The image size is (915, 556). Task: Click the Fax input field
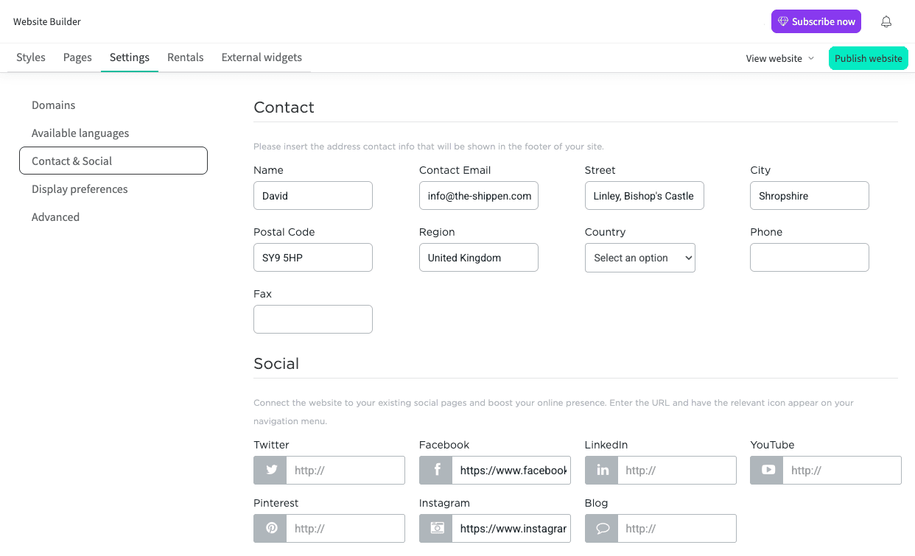(312, 319)
